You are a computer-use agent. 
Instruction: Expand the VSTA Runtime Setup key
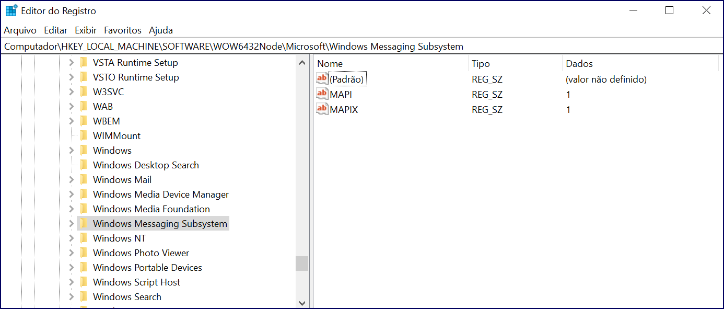point(72,63)
